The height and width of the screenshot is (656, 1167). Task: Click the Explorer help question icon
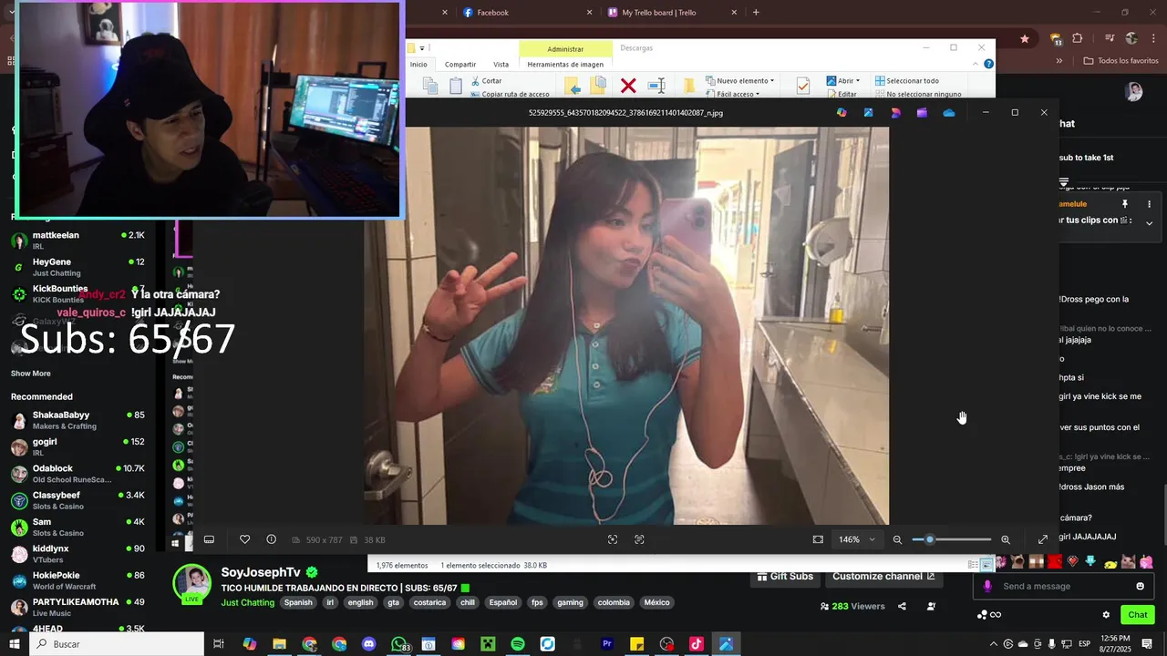[x=988, y=64]
